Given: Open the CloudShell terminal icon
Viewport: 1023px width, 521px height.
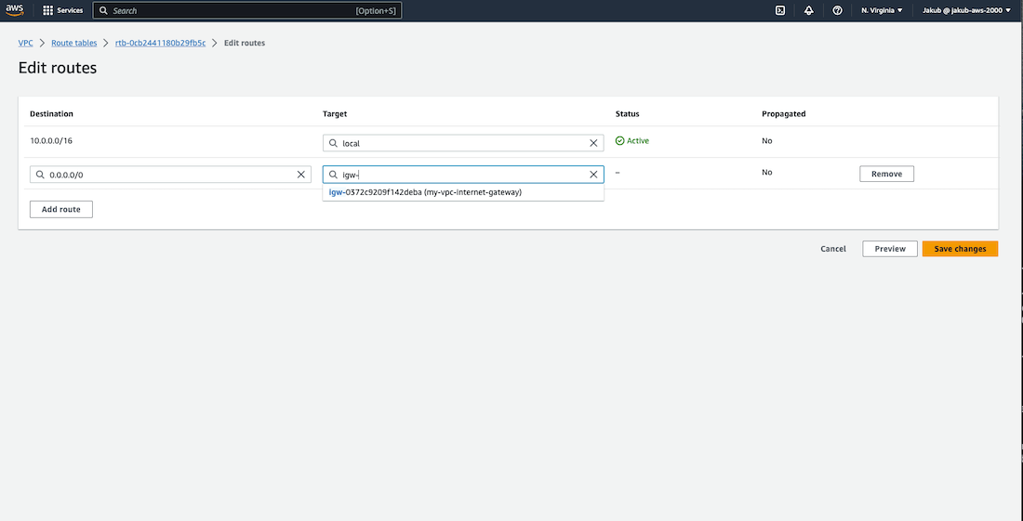Looking at the screenshot, I should [x=780, y=10].
